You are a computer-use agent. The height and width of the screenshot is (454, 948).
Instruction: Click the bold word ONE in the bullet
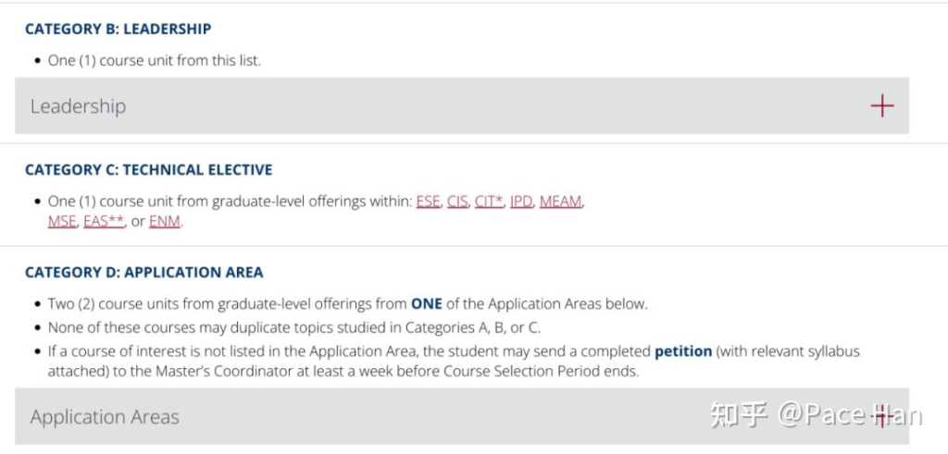pos(427,303)
